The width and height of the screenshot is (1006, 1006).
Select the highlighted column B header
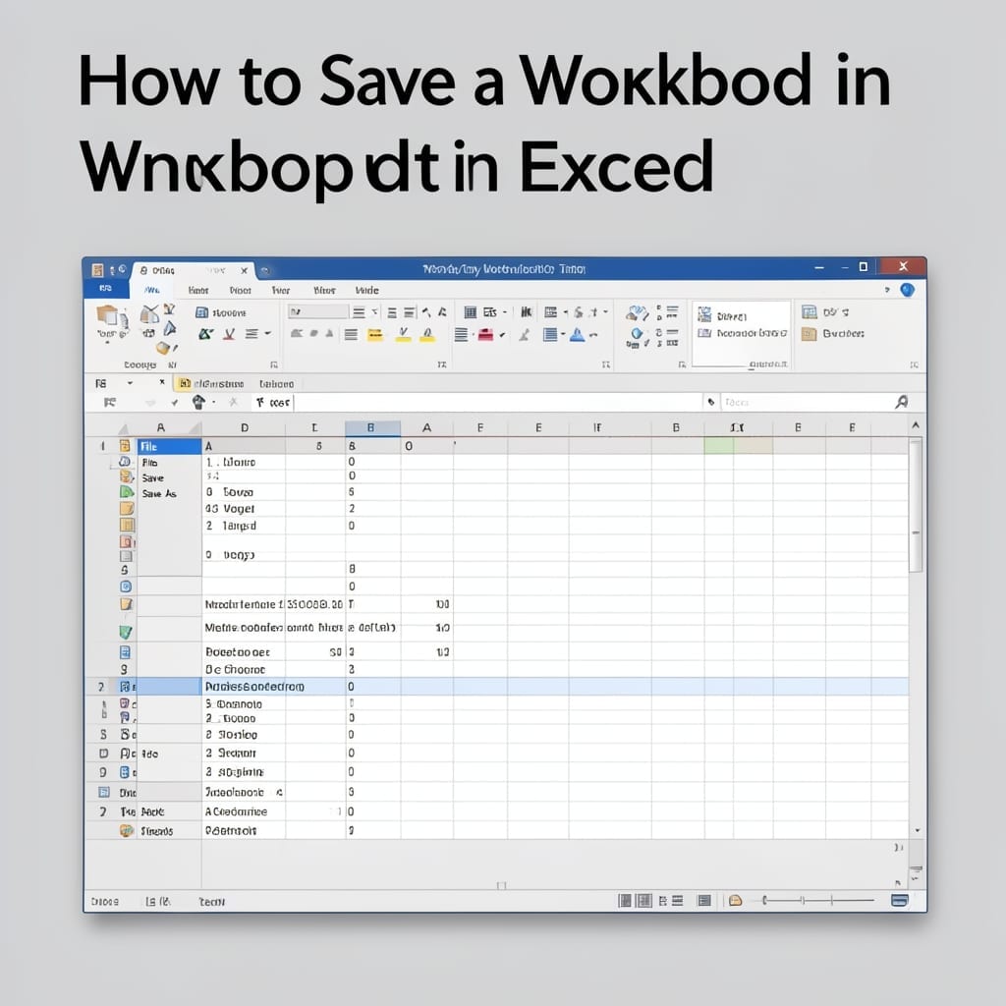372,428
